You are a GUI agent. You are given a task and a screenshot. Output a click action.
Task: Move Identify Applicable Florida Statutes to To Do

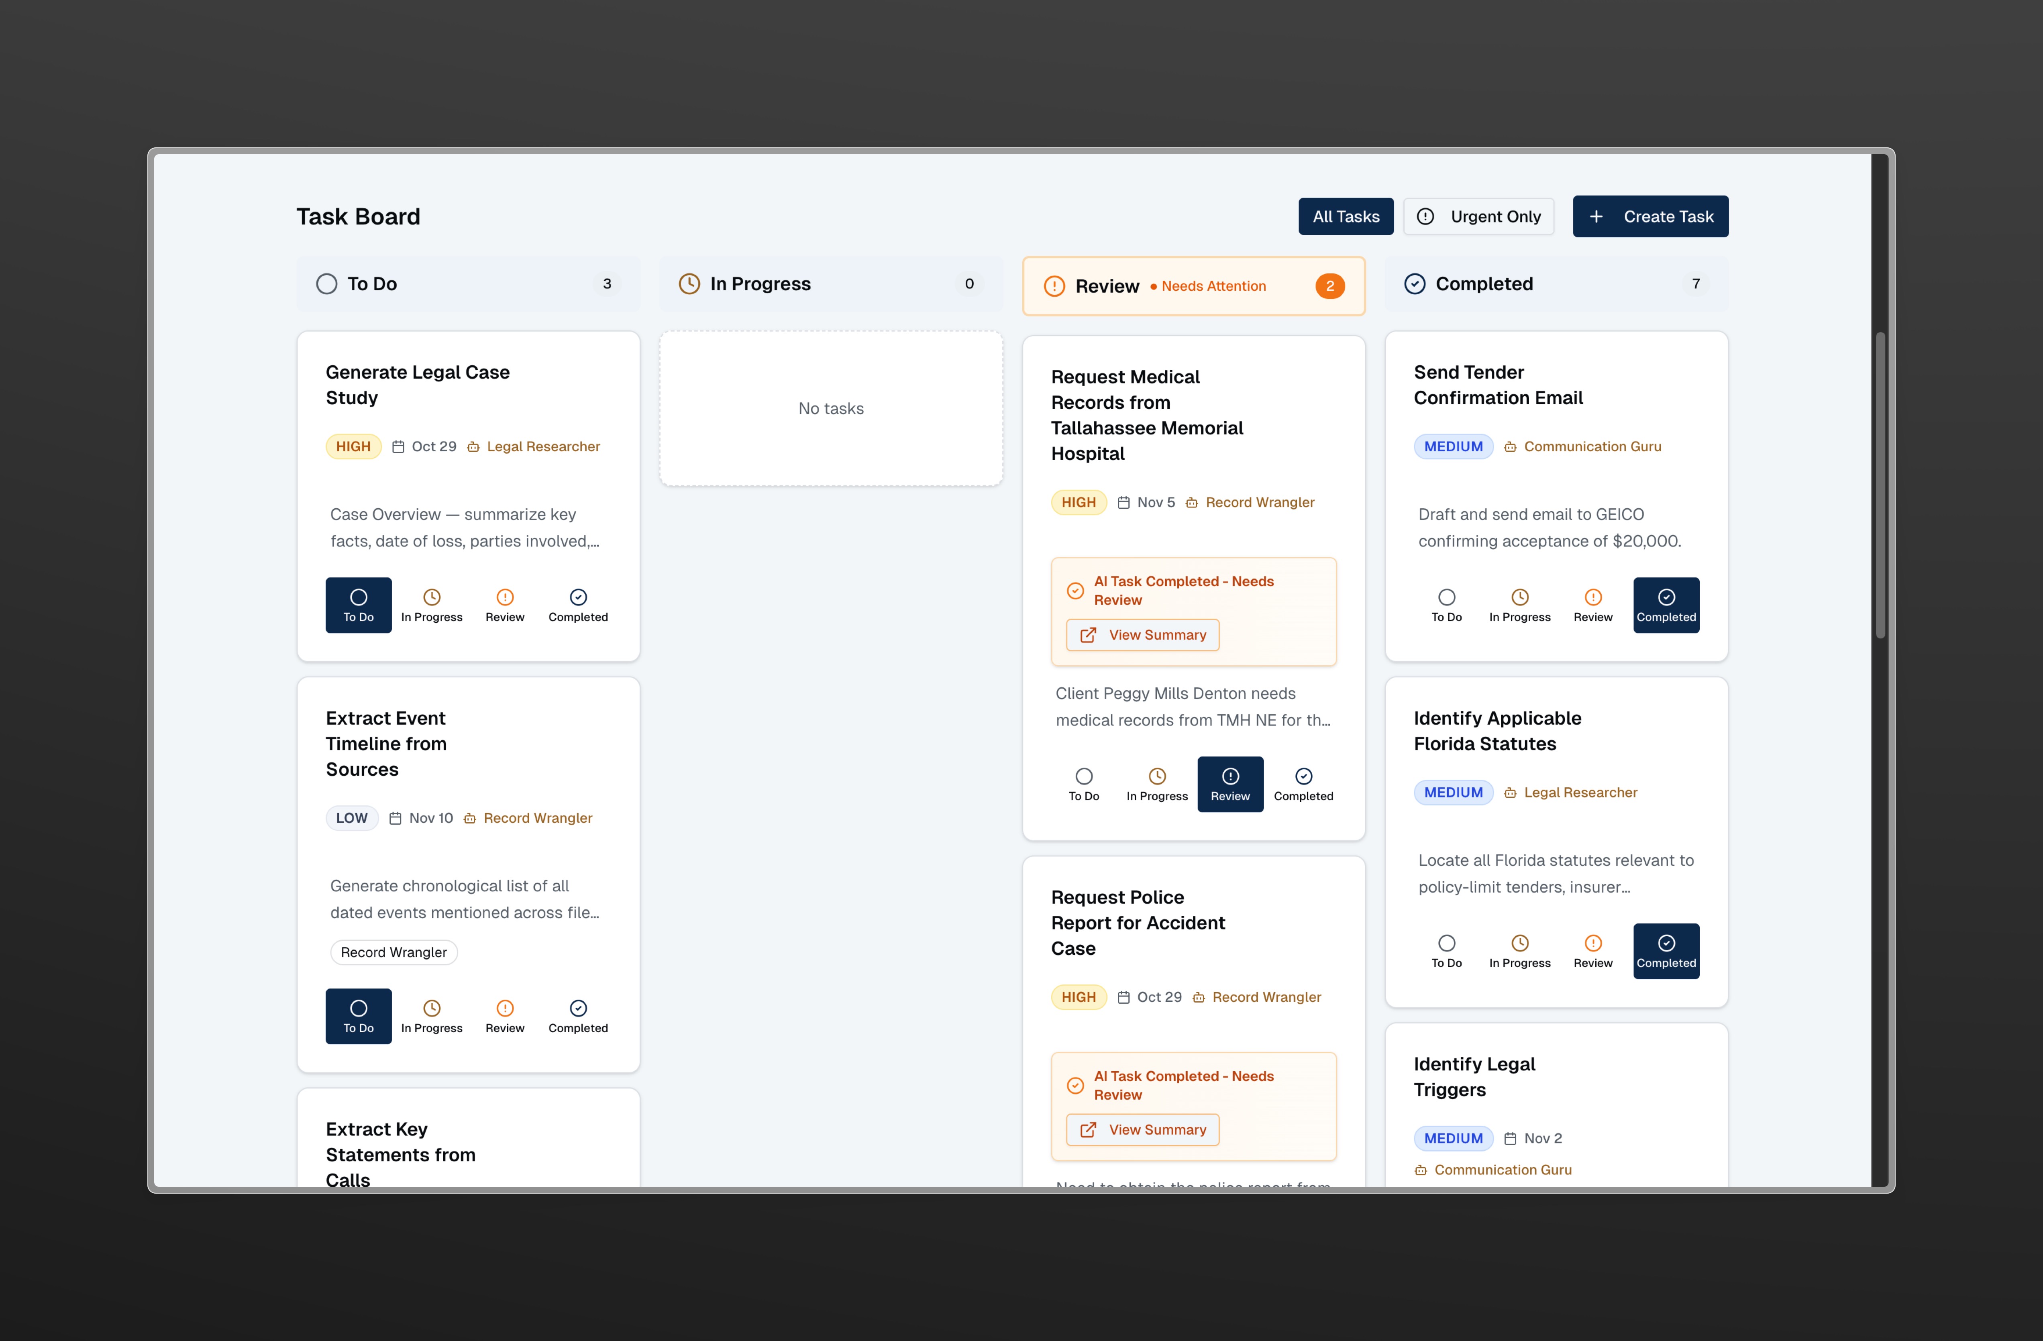coord(1446,950)
